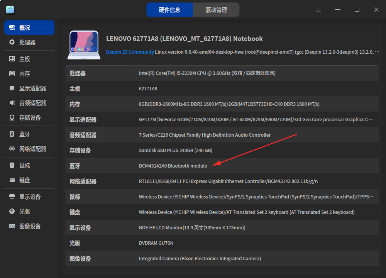Viewport: 386px width, 278px height.
Task: Open the hamburger menu at top right
Action: [318, 10]
